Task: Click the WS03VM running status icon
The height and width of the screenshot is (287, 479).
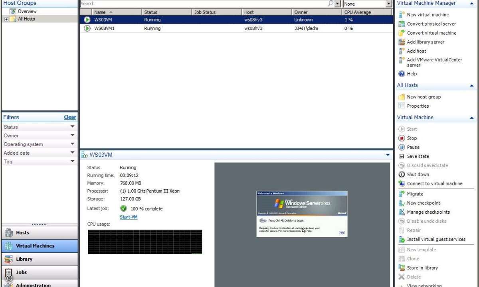Action: [87, 20]
